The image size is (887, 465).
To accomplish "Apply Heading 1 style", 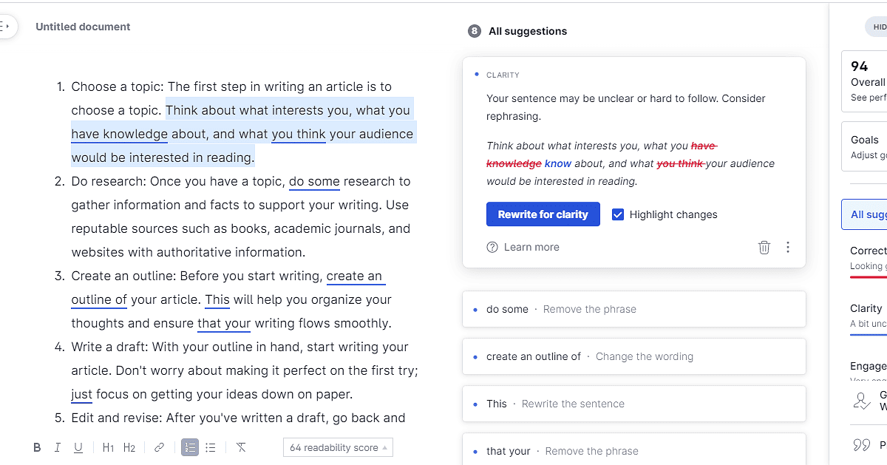I will tap(108, 447).
